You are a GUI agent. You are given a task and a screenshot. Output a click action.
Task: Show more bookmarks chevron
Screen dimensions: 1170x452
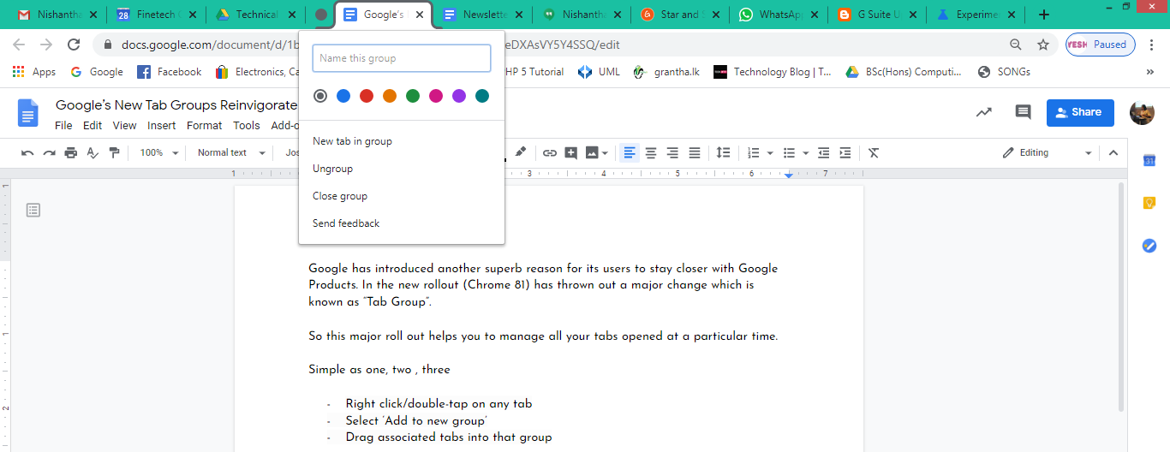(x=1149, y=72)
